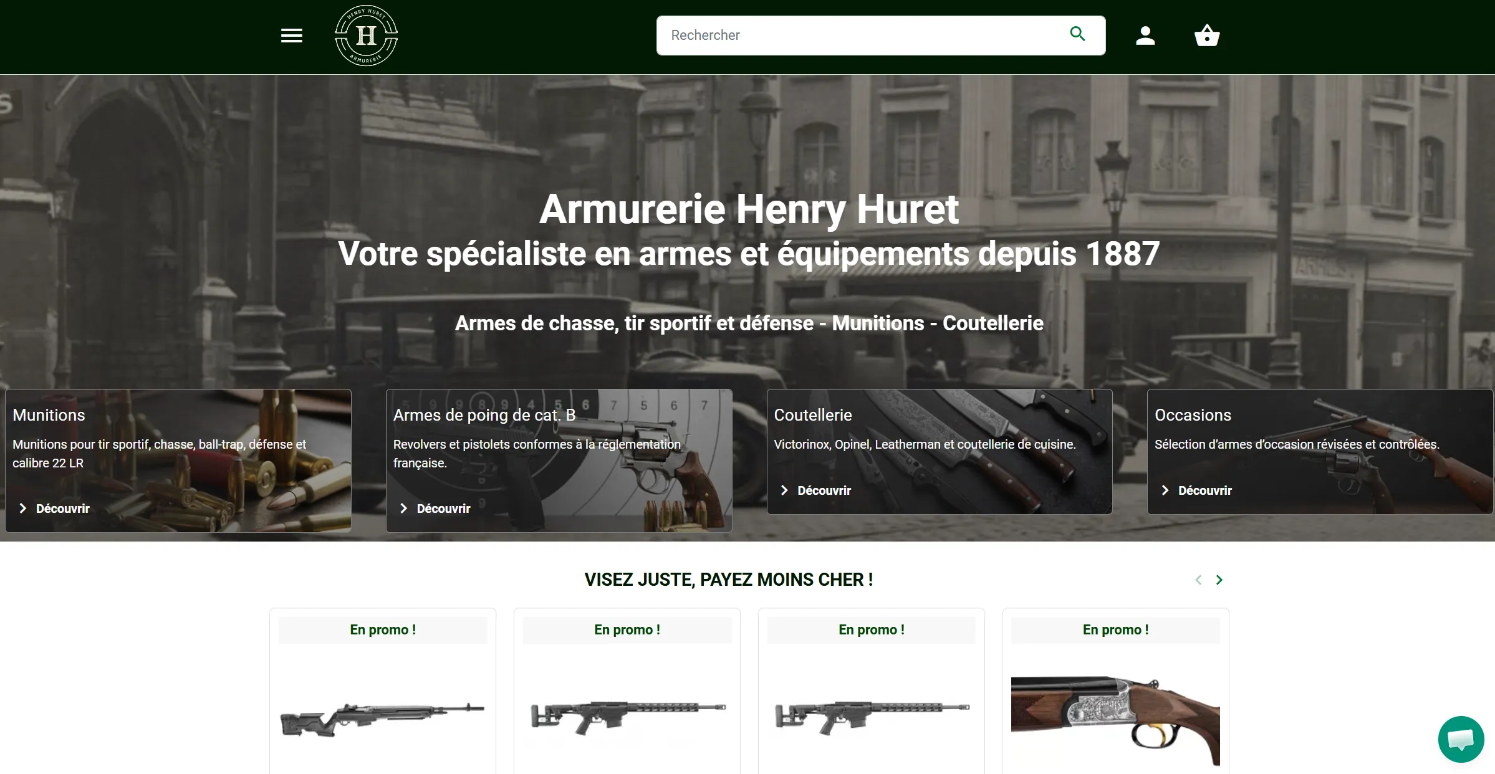This screenshot has height=774, width=1495.
Task: Open the first promo rifle with wooden-style stock
Action: click(382, 720)
